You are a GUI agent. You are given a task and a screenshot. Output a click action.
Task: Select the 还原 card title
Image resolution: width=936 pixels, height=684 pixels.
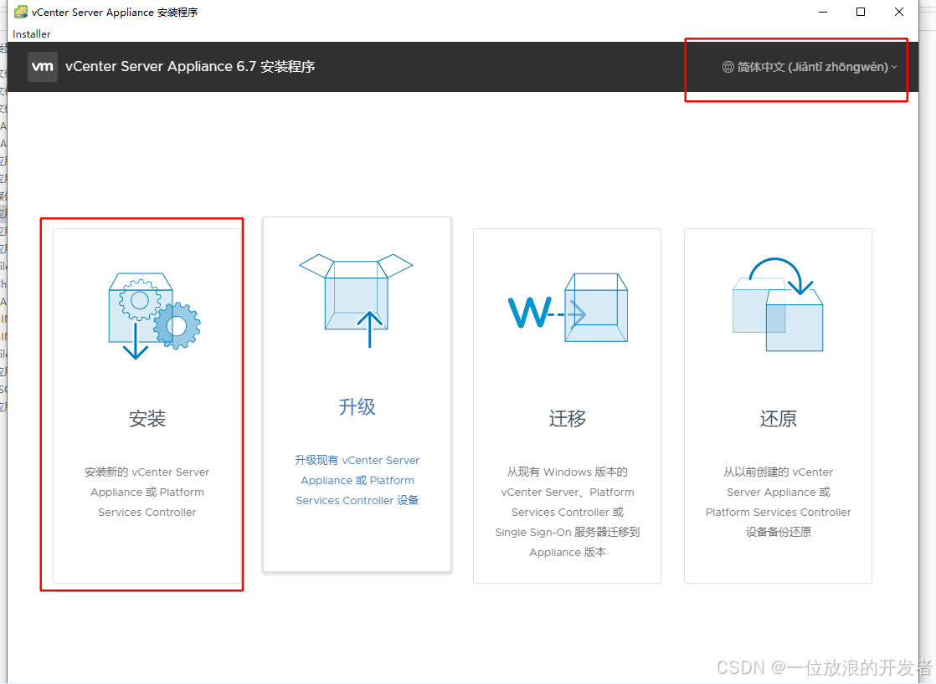(778, 419)
